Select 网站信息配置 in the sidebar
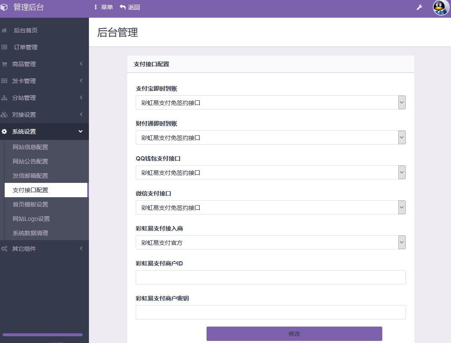Viewport: 451px width, 343px height. pyautogui.click(x=30, y=147)
